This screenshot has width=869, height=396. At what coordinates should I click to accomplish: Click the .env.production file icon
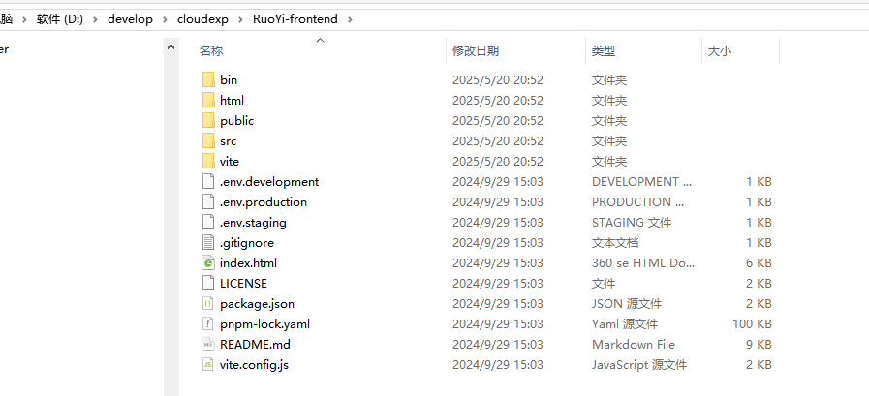pyautogui.click(x=208, y=202)
